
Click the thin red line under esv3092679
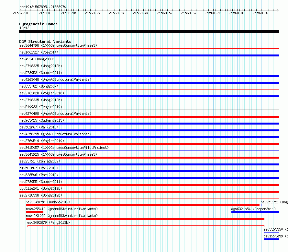146,226
